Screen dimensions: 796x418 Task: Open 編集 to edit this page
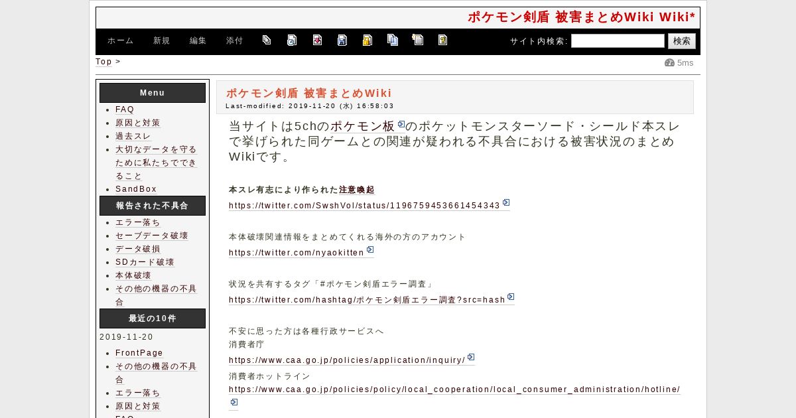tap(198, 40)
